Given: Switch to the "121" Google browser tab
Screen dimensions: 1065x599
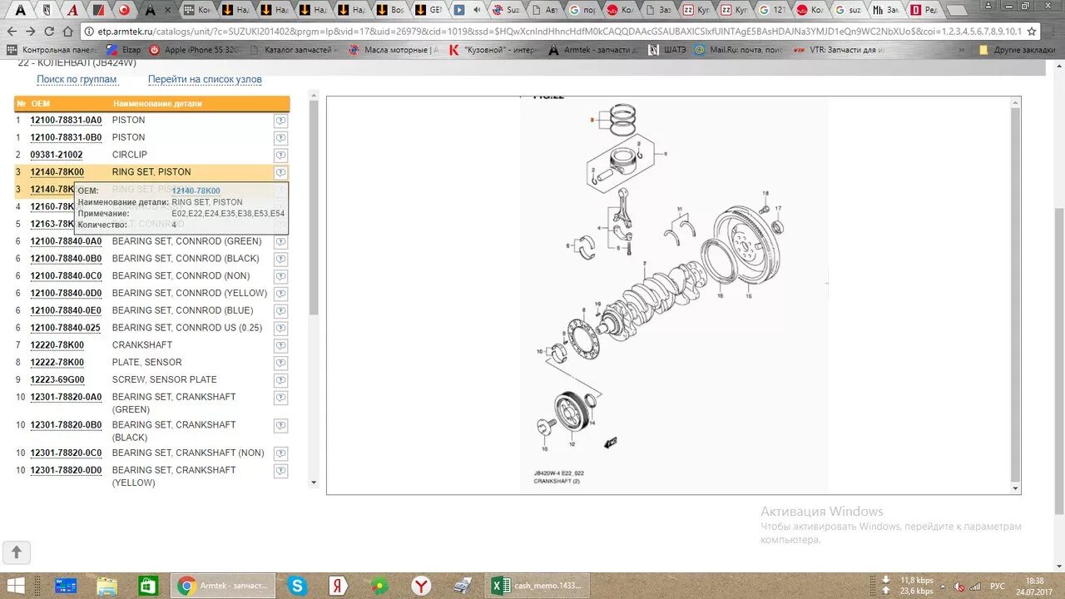Looking at the screenshot, I should pos(772,10).
